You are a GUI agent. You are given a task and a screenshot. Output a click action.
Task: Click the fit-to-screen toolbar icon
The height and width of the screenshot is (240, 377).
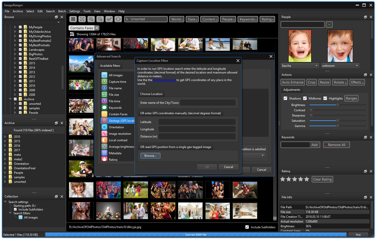82,19
